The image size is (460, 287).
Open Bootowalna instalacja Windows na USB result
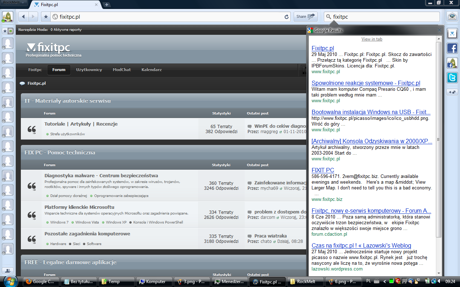[x=371, y=112]
